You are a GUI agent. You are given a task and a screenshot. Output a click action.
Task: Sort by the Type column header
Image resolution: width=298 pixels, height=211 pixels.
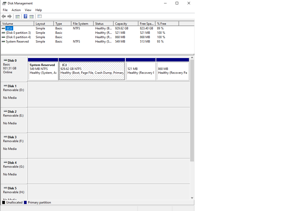click(63, 24)
